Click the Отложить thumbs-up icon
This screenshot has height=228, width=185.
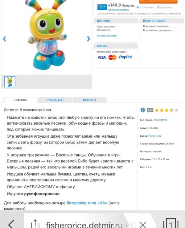158,7
